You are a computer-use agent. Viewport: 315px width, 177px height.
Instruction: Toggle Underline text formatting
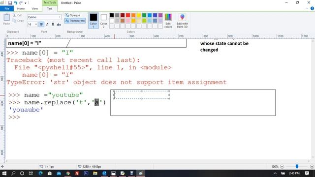click(53, 24)
